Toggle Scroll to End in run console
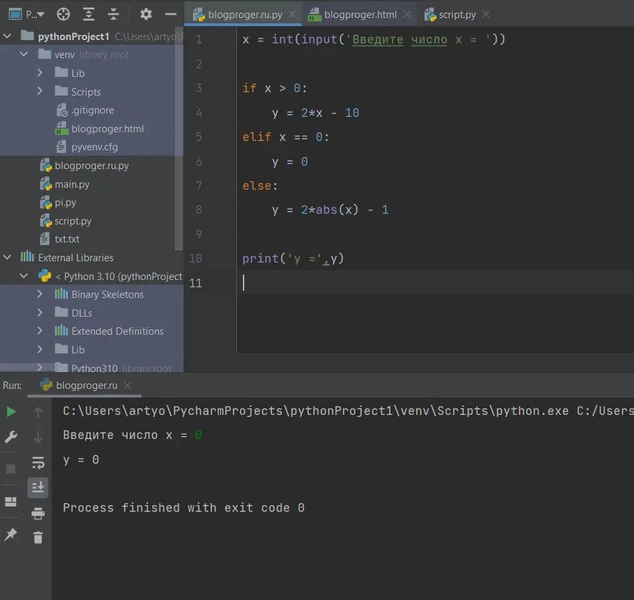 (x=38, y=488)
